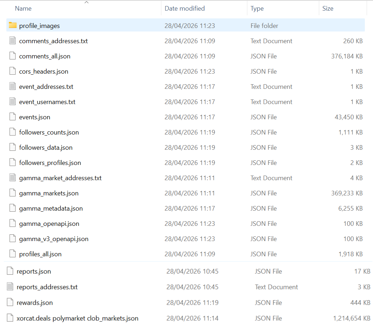The width and height of the screenshot is (373, 326).
Task: Click the gamma_market_addresses.txt document icon
Action: point(13,178)
